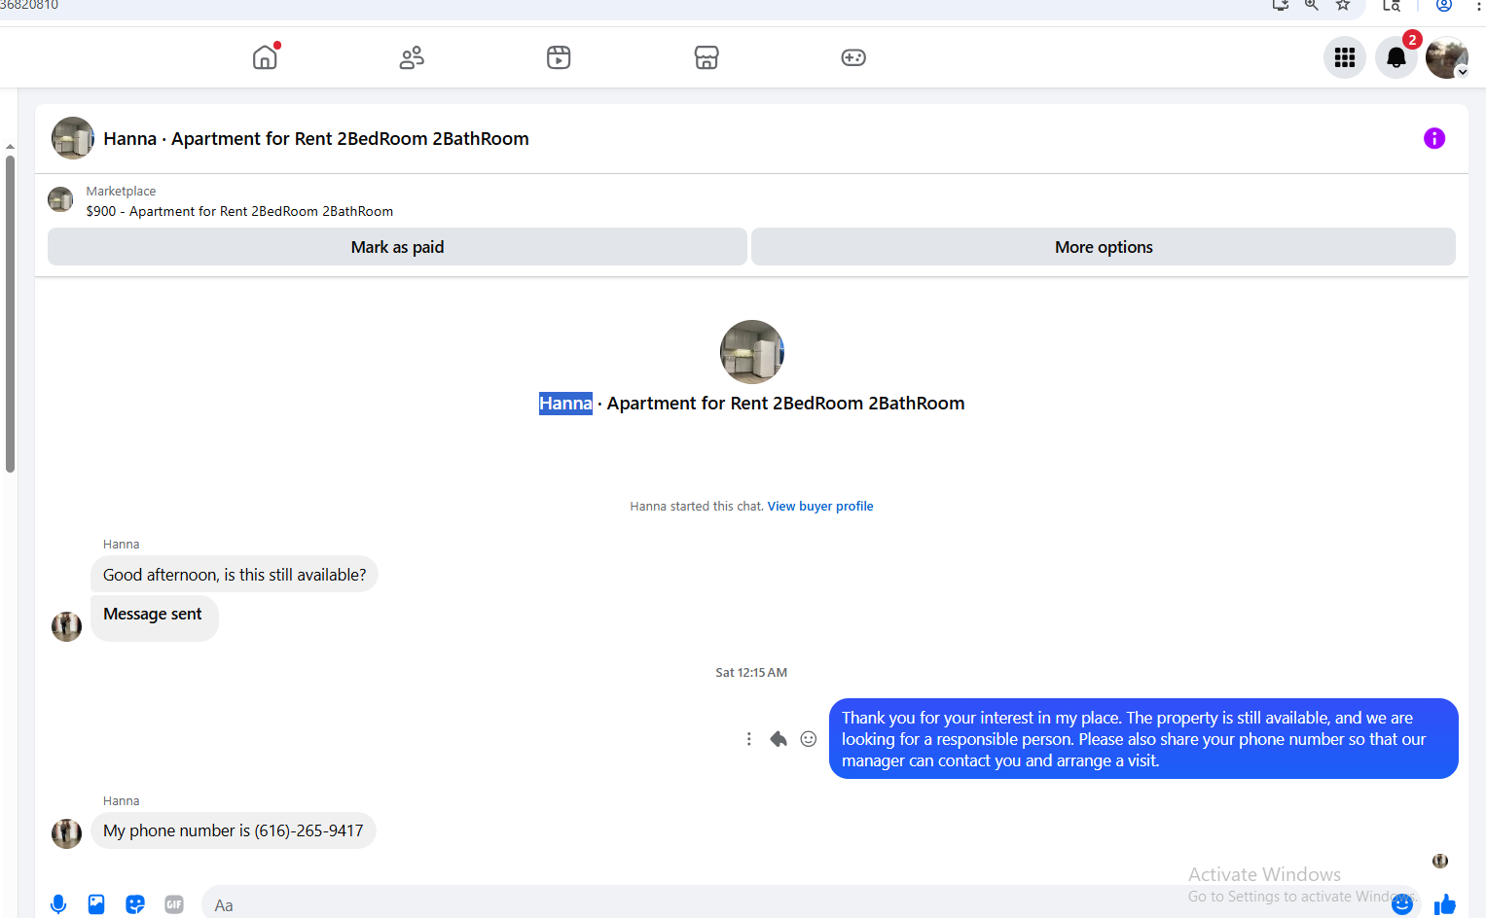Open the GIF picker
This screenshot has width=1486, height=918.
(174, 904)
